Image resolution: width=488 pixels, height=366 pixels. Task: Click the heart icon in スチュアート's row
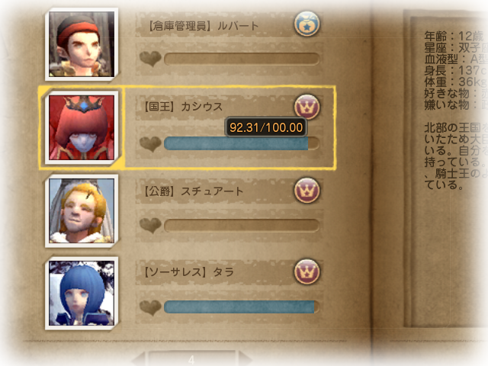pos(150,226)
